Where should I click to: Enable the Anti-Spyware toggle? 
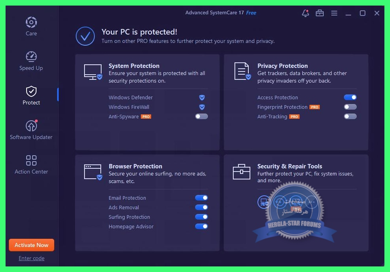(x=202, y=116)
